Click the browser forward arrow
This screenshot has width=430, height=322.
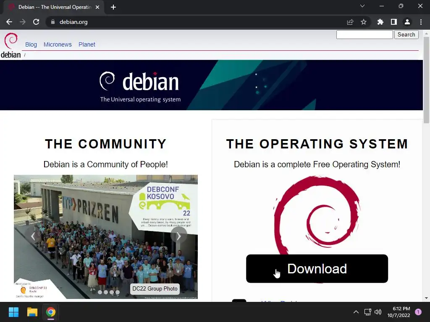tap(23, 22)
